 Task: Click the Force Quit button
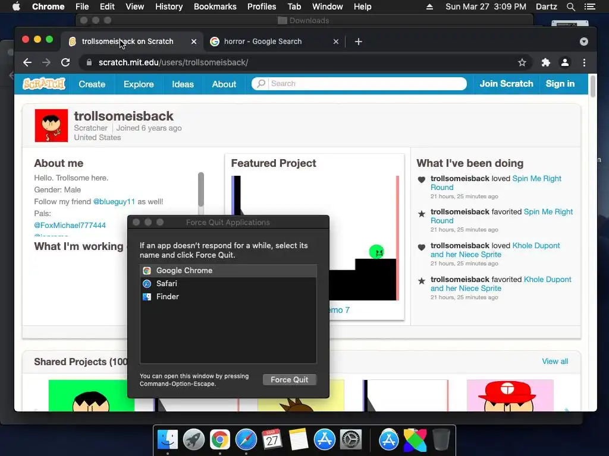[x=290, y=379]
